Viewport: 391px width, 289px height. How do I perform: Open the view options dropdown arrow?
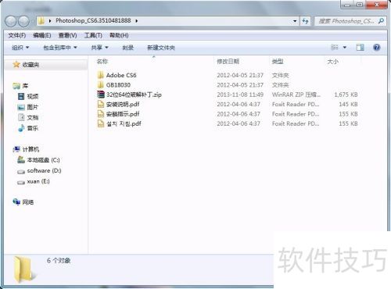[345, 48]
